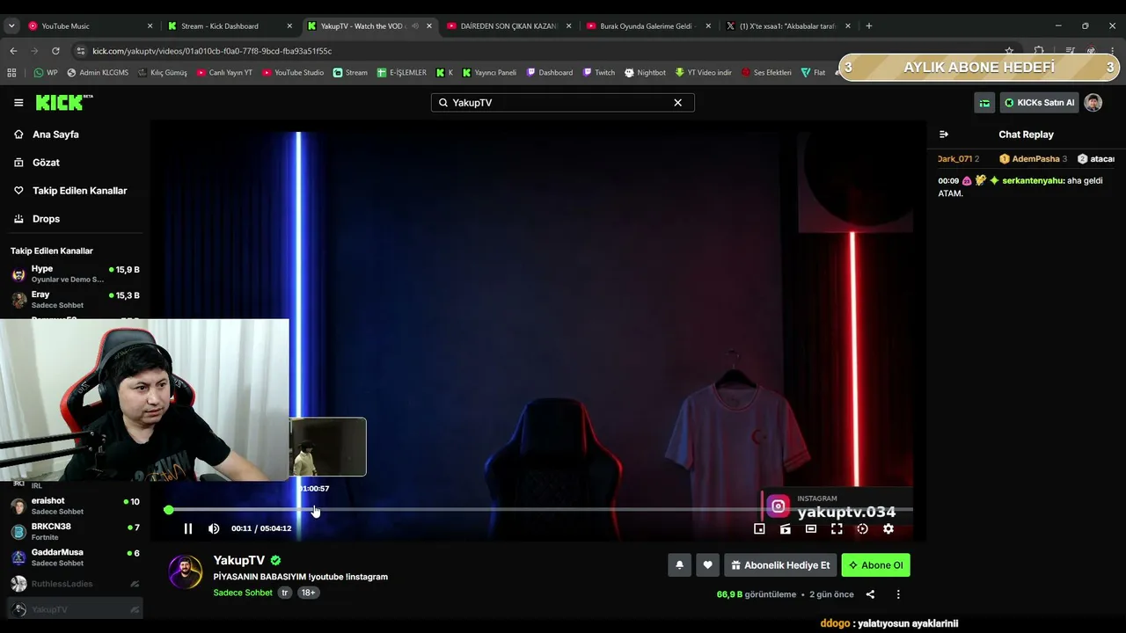Image resolution: width=1126 pixels, height=633 pixels.
Task: Switch to Stream - Kick Dashboard tab
Action: tap(228, 26)
